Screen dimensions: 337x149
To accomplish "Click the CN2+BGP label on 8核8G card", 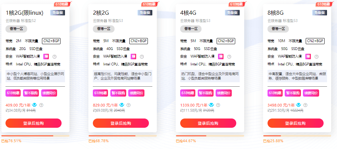I will point(315,41).
